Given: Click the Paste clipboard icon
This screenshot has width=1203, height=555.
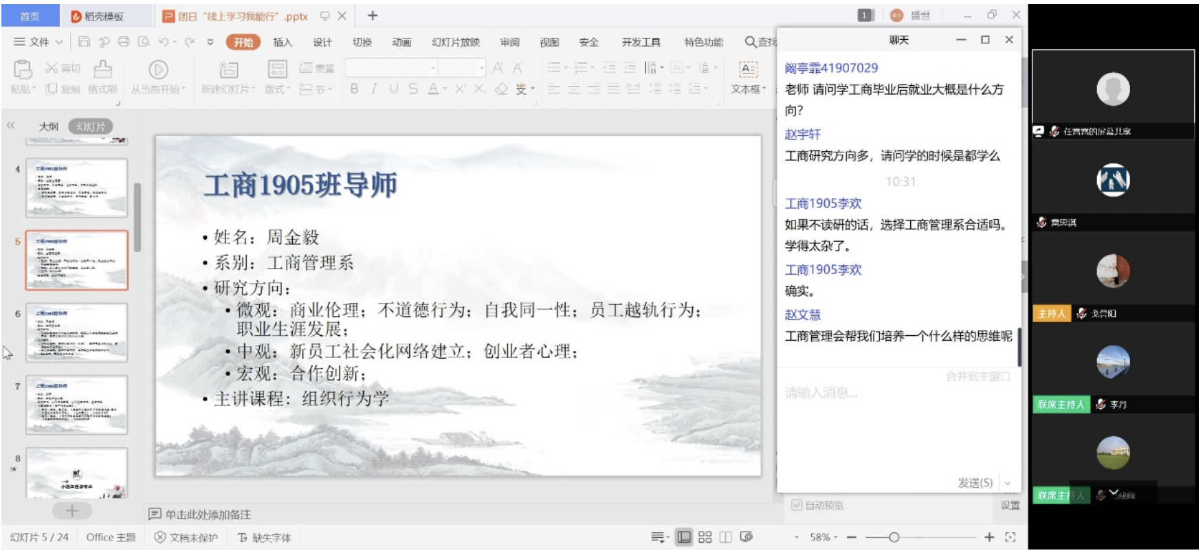Looking at the screenshot, I should 22,69.
